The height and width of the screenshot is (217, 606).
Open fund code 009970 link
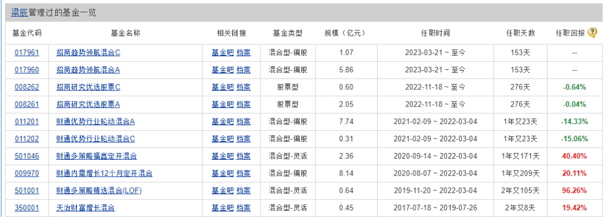coord(27,173)
